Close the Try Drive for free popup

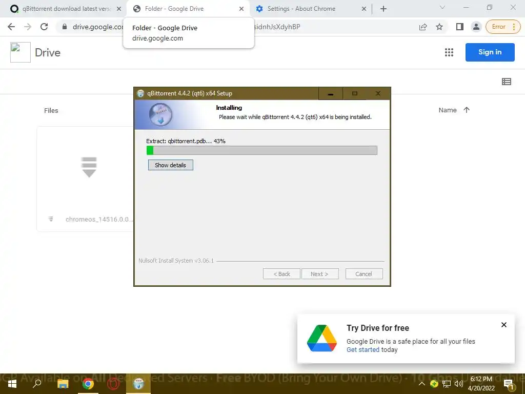(503, 325)
